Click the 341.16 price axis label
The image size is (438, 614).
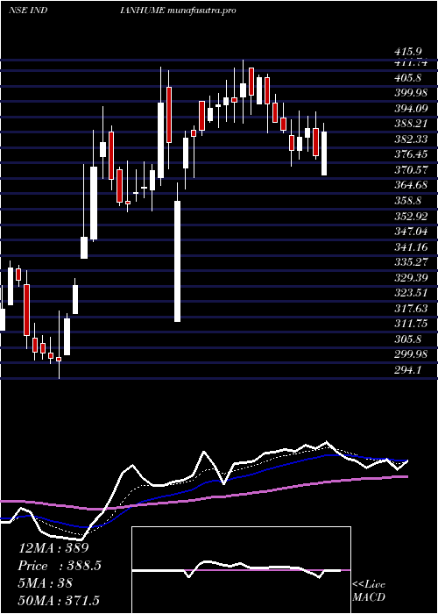tap(410, 247)
